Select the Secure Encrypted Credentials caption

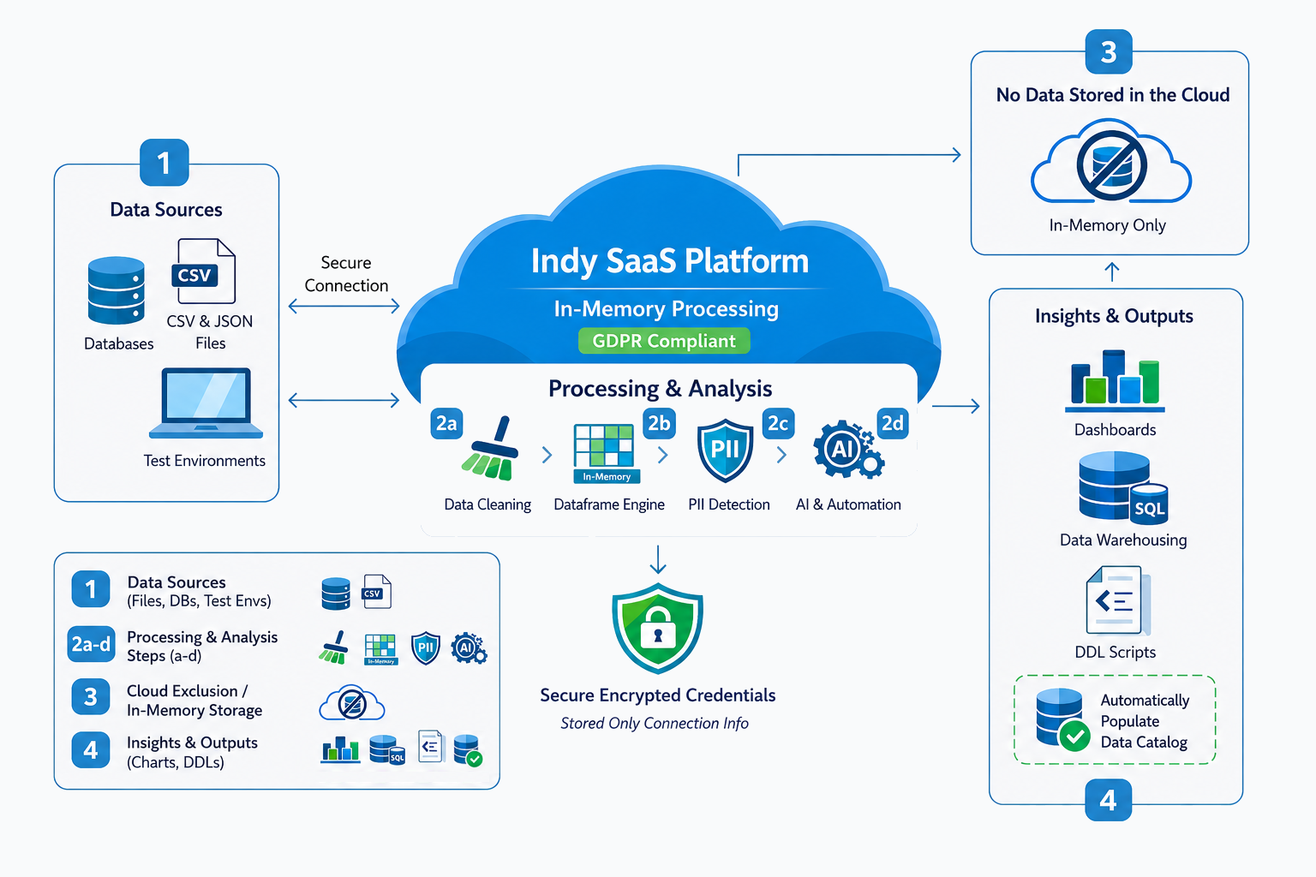(658, 695)
